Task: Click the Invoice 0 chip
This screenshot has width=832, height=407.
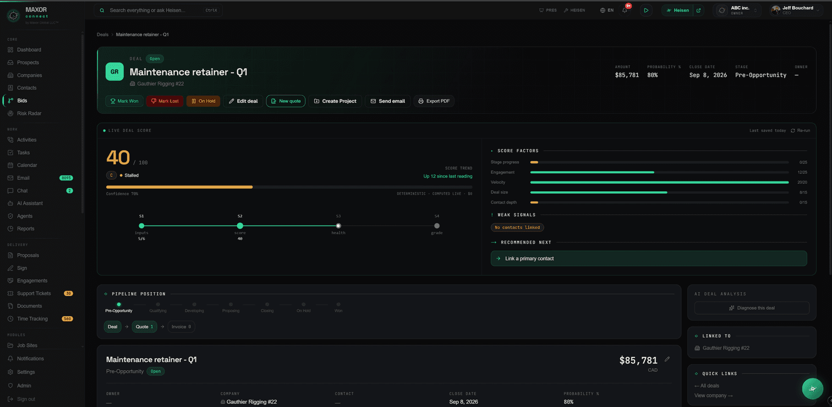Action: (x=181, y=327)
